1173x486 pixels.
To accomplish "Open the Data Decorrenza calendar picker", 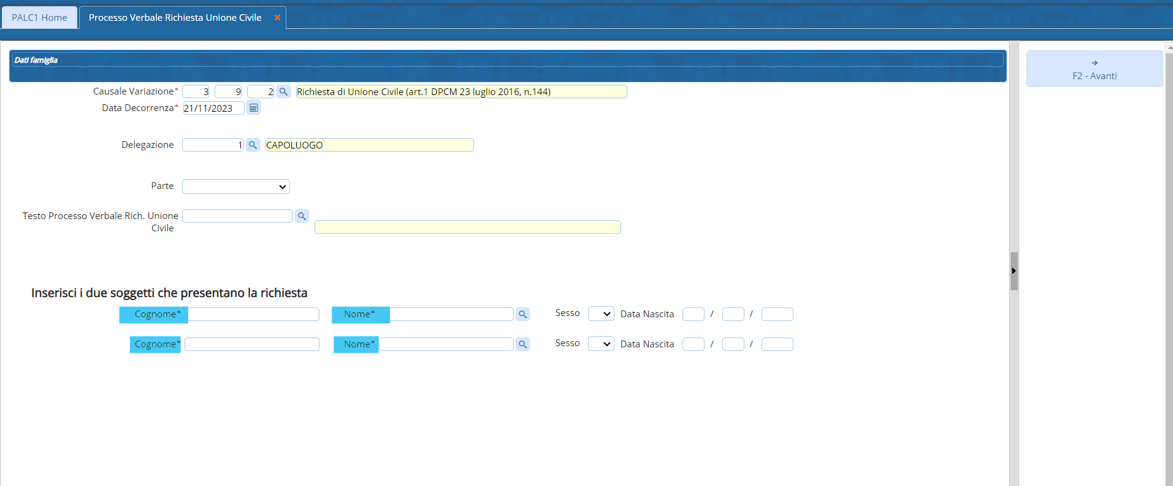I will (253, 108).
